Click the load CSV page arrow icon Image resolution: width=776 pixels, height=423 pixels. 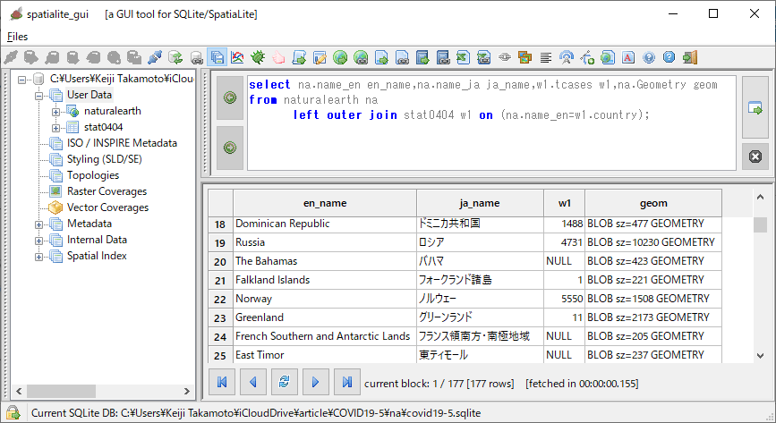[381, 57]
